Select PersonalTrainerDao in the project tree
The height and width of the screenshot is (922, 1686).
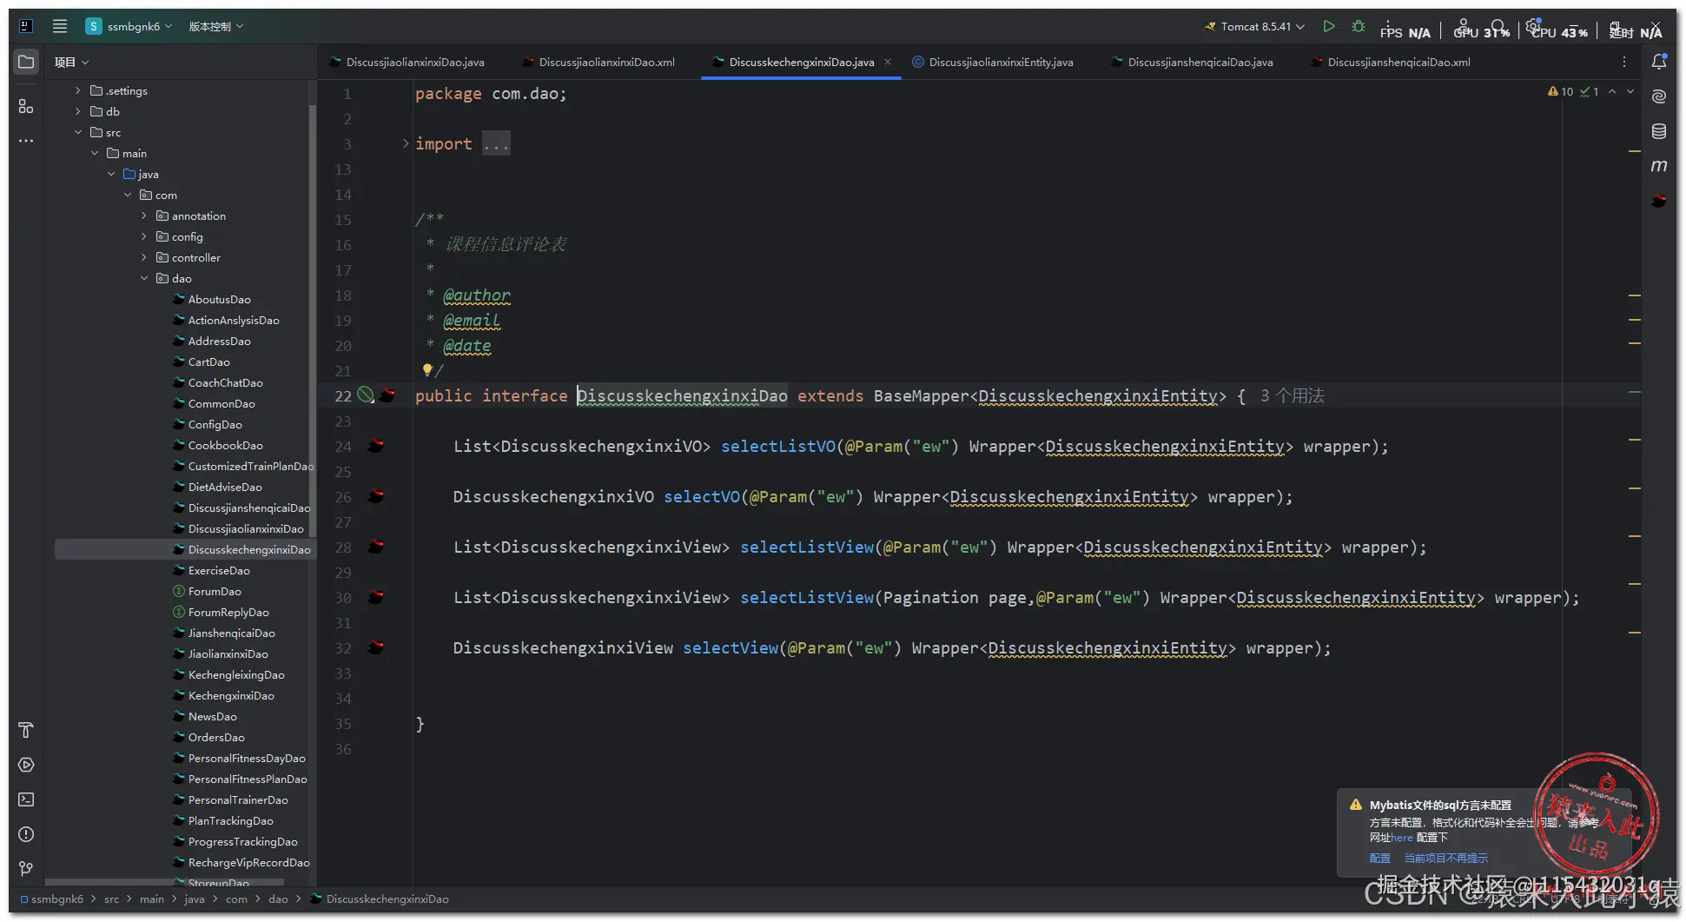[238, 799]
